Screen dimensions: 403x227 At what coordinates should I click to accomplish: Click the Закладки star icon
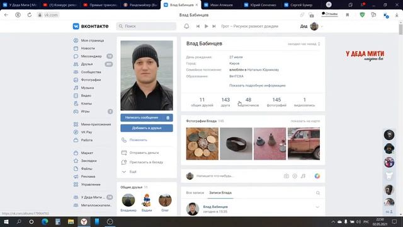point(76,161)
